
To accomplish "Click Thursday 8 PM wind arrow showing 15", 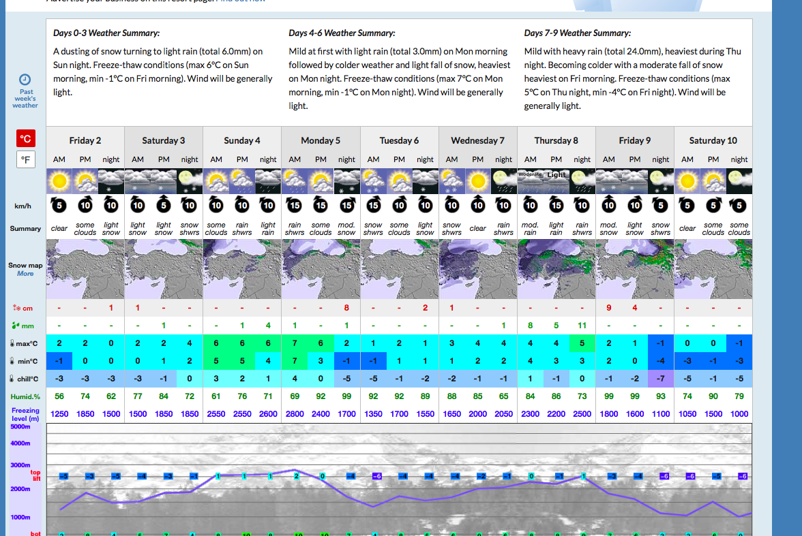I will 556,205.
